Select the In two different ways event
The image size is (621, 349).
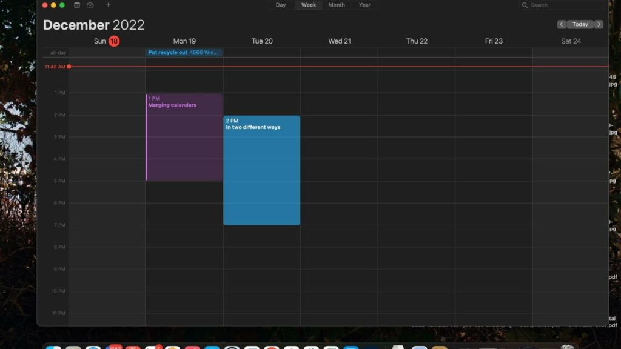click(x=261, y=170)
